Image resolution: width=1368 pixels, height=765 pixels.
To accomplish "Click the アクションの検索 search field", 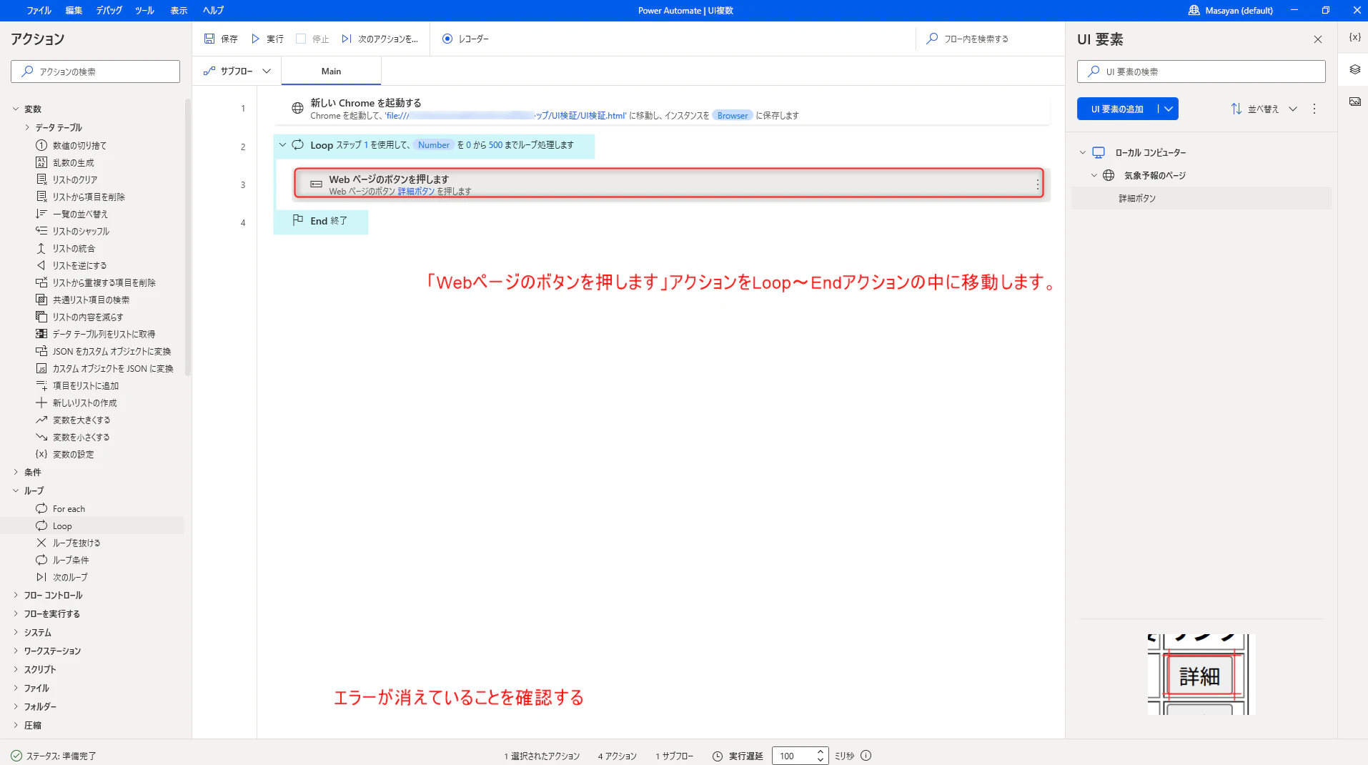I will coord(95,71).
